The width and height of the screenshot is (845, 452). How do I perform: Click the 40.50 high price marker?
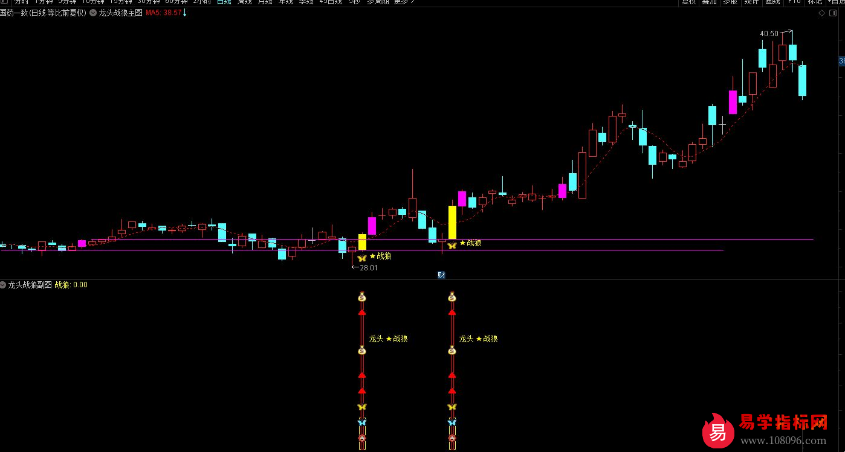769,34
